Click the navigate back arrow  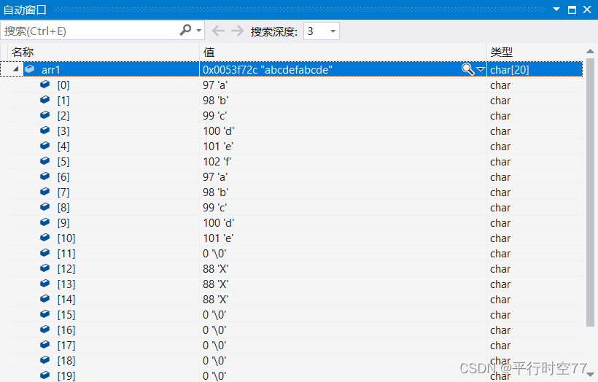click(218, 31)
